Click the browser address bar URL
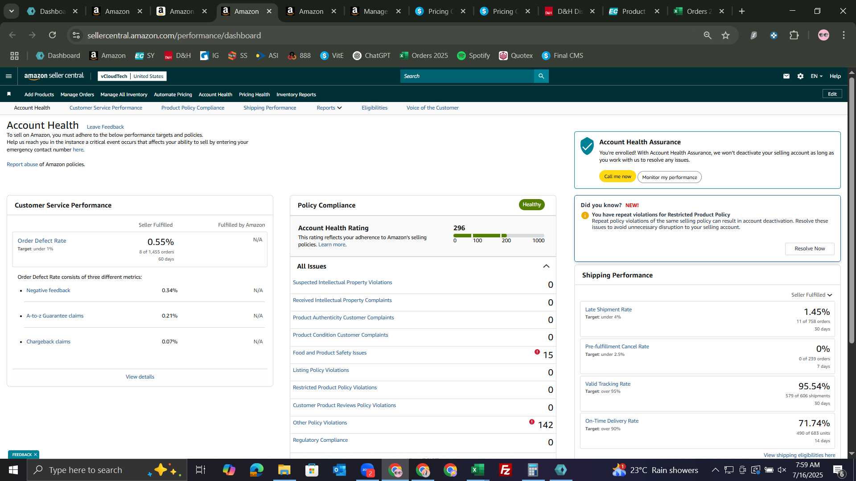This screenshot has height=481, width=856. (x=174, y=35)
